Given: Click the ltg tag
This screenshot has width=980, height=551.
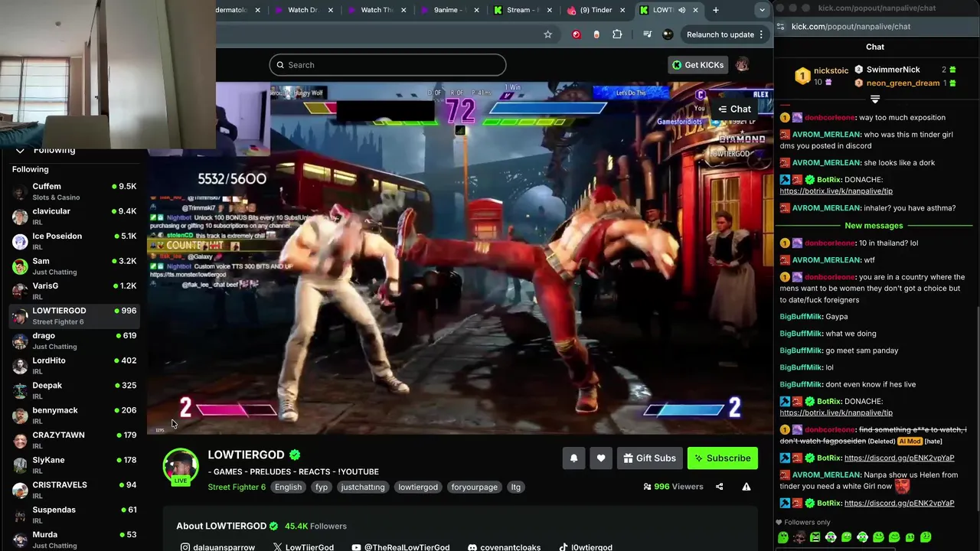Looking at the screenshot, I should coord(516,487).
